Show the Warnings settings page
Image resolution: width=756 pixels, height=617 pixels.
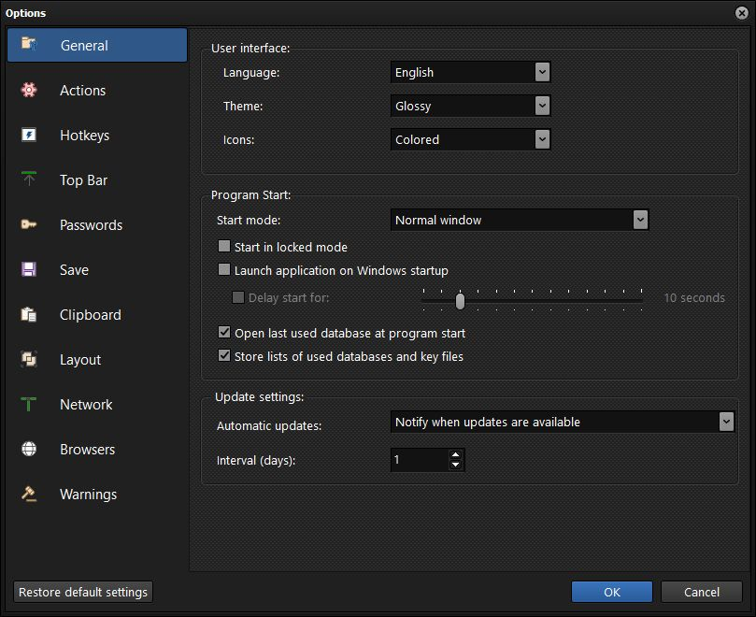coord(97,494)
